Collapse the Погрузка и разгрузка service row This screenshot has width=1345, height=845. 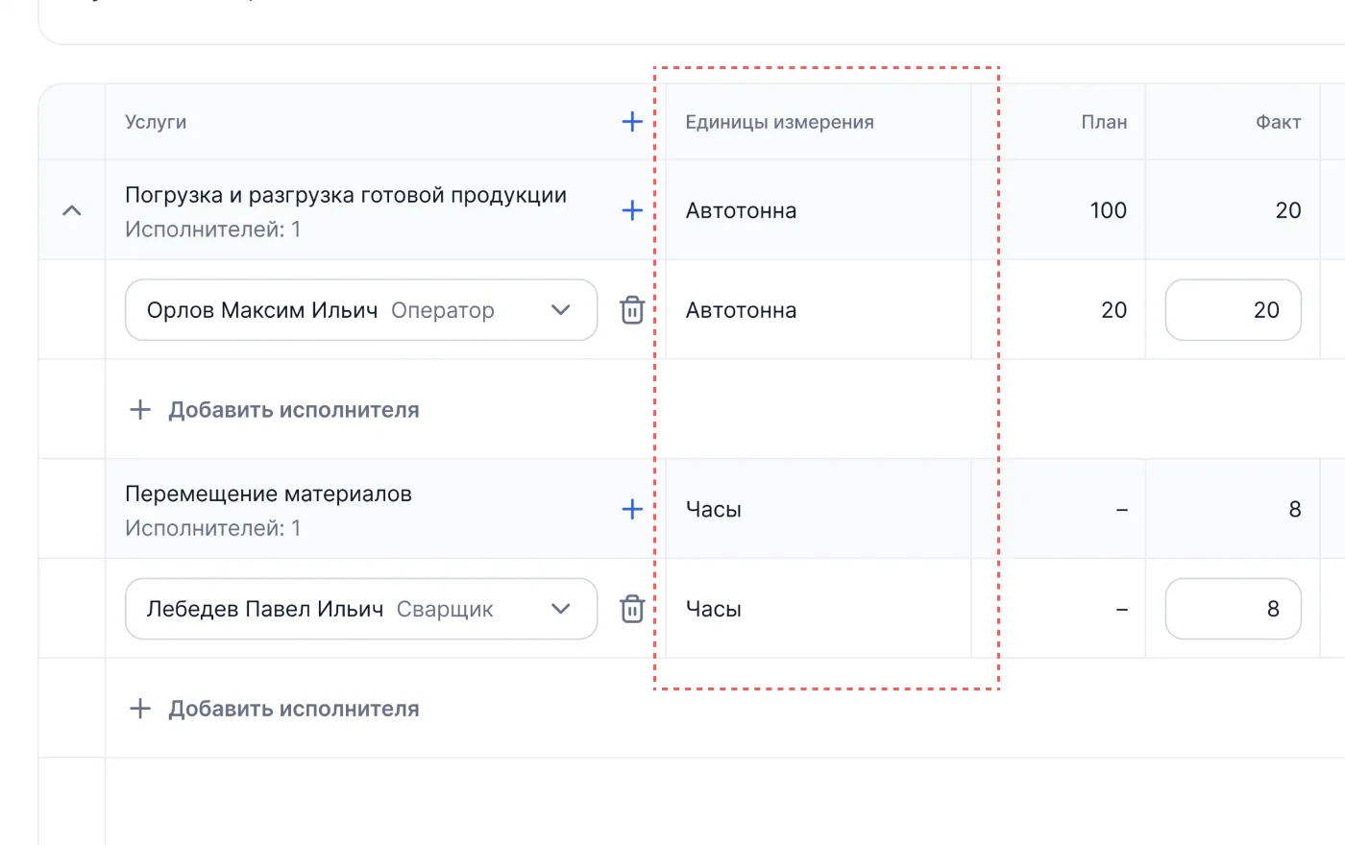(x=72, y=210)
